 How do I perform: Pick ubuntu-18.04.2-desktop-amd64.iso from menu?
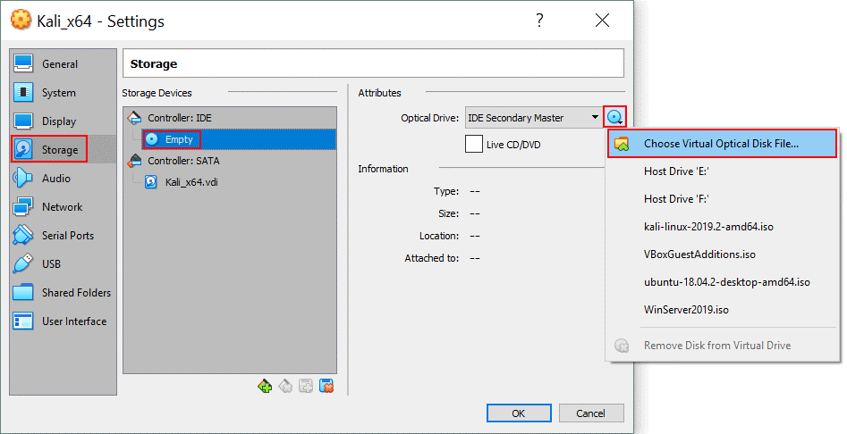[x=722, y=282]
